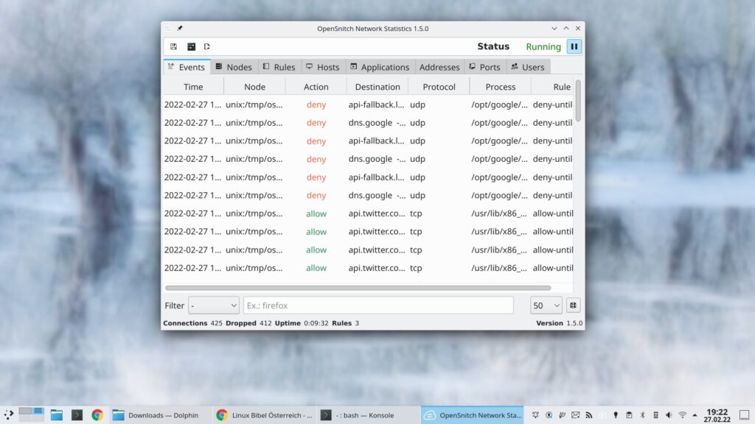This screenshot has height=424, width=755.
Task: Open the Ports tab
Action: click(485, 67)
